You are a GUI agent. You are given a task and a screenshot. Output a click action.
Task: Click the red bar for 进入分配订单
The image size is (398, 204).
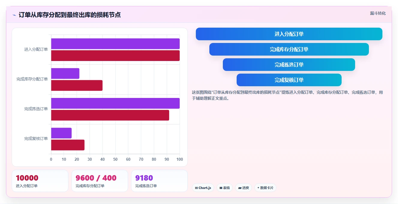click(115, 56)
